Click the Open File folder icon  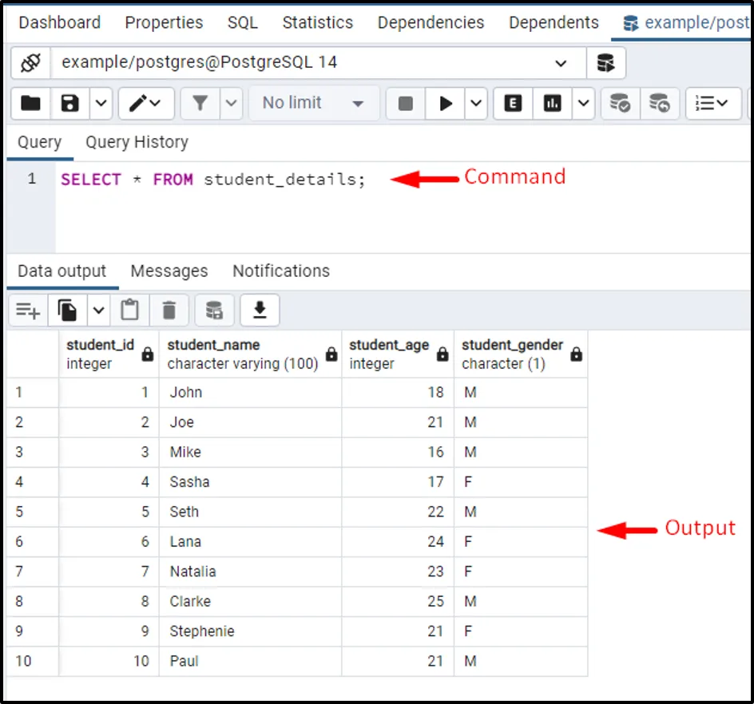(x=30, y=103)
